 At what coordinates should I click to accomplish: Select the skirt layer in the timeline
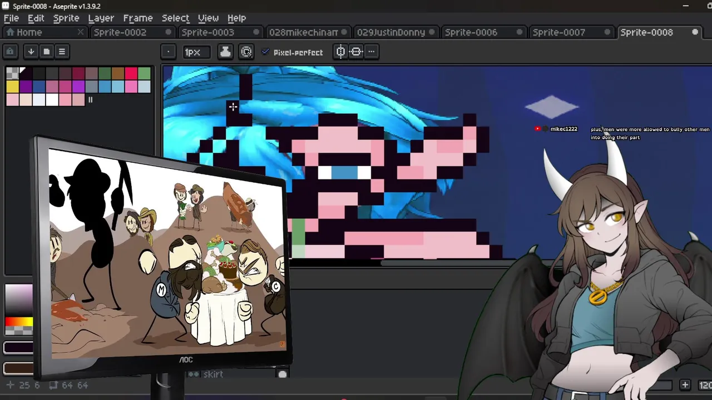[213, 374]
